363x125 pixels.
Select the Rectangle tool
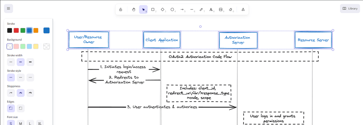pyautogui.click(x=153, y=9)
